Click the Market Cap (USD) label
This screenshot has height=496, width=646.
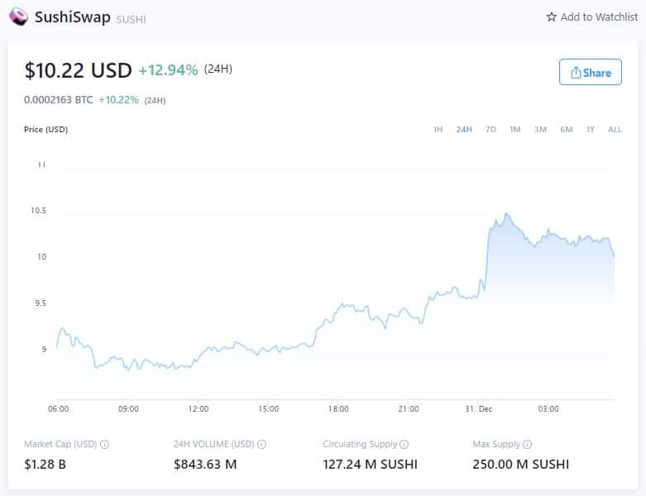point(60,444)
